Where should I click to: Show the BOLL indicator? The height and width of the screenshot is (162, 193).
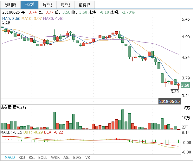point(43,158)
